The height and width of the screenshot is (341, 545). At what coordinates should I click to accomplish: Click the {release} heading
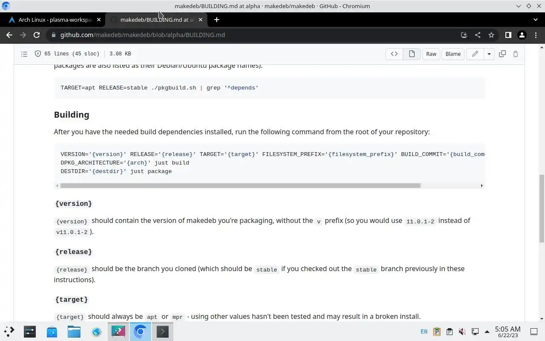click(x=74, y=252)
